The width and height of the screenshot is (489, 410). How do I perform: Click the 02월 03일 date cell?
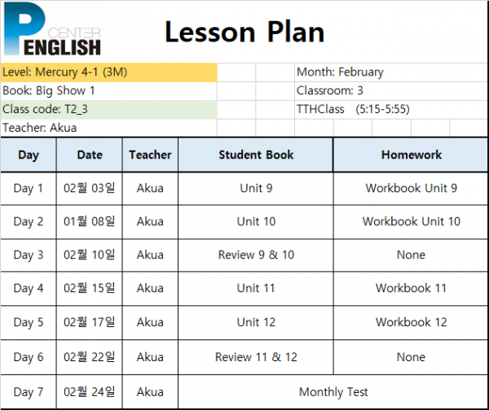pos(90,189)
